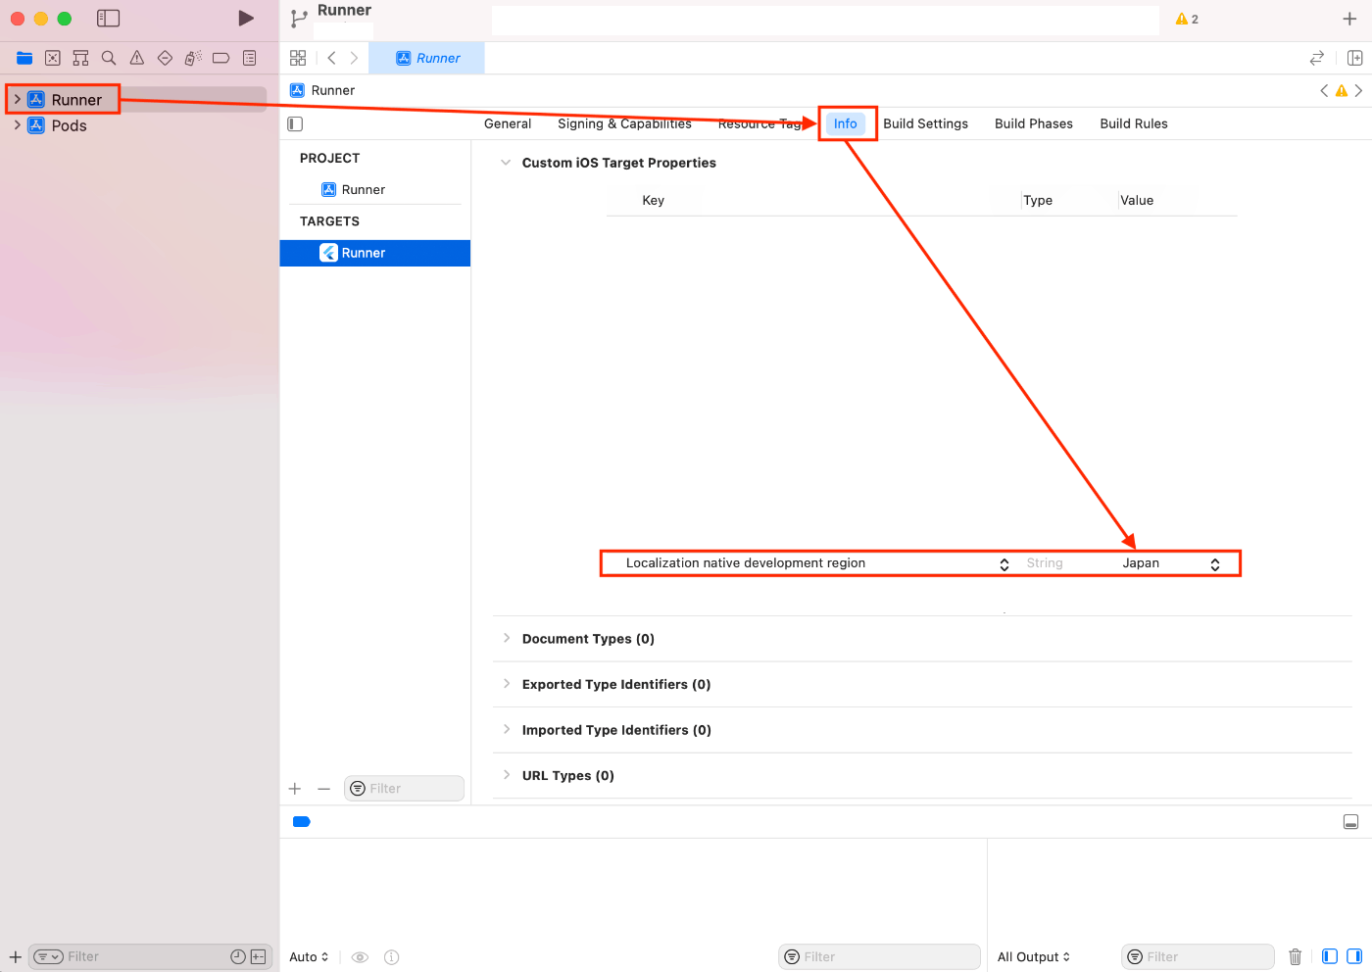Image resolution: width=1372 pixels, height=972 pixels.
Task: Collapse Custom iOS Target Properties section
Action: pos(506,163)
